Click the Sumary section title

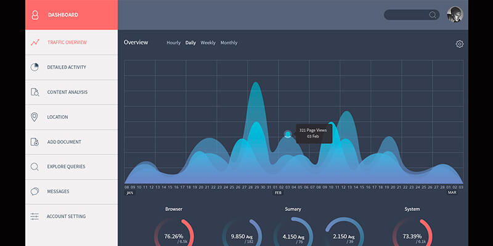(293, 209)
